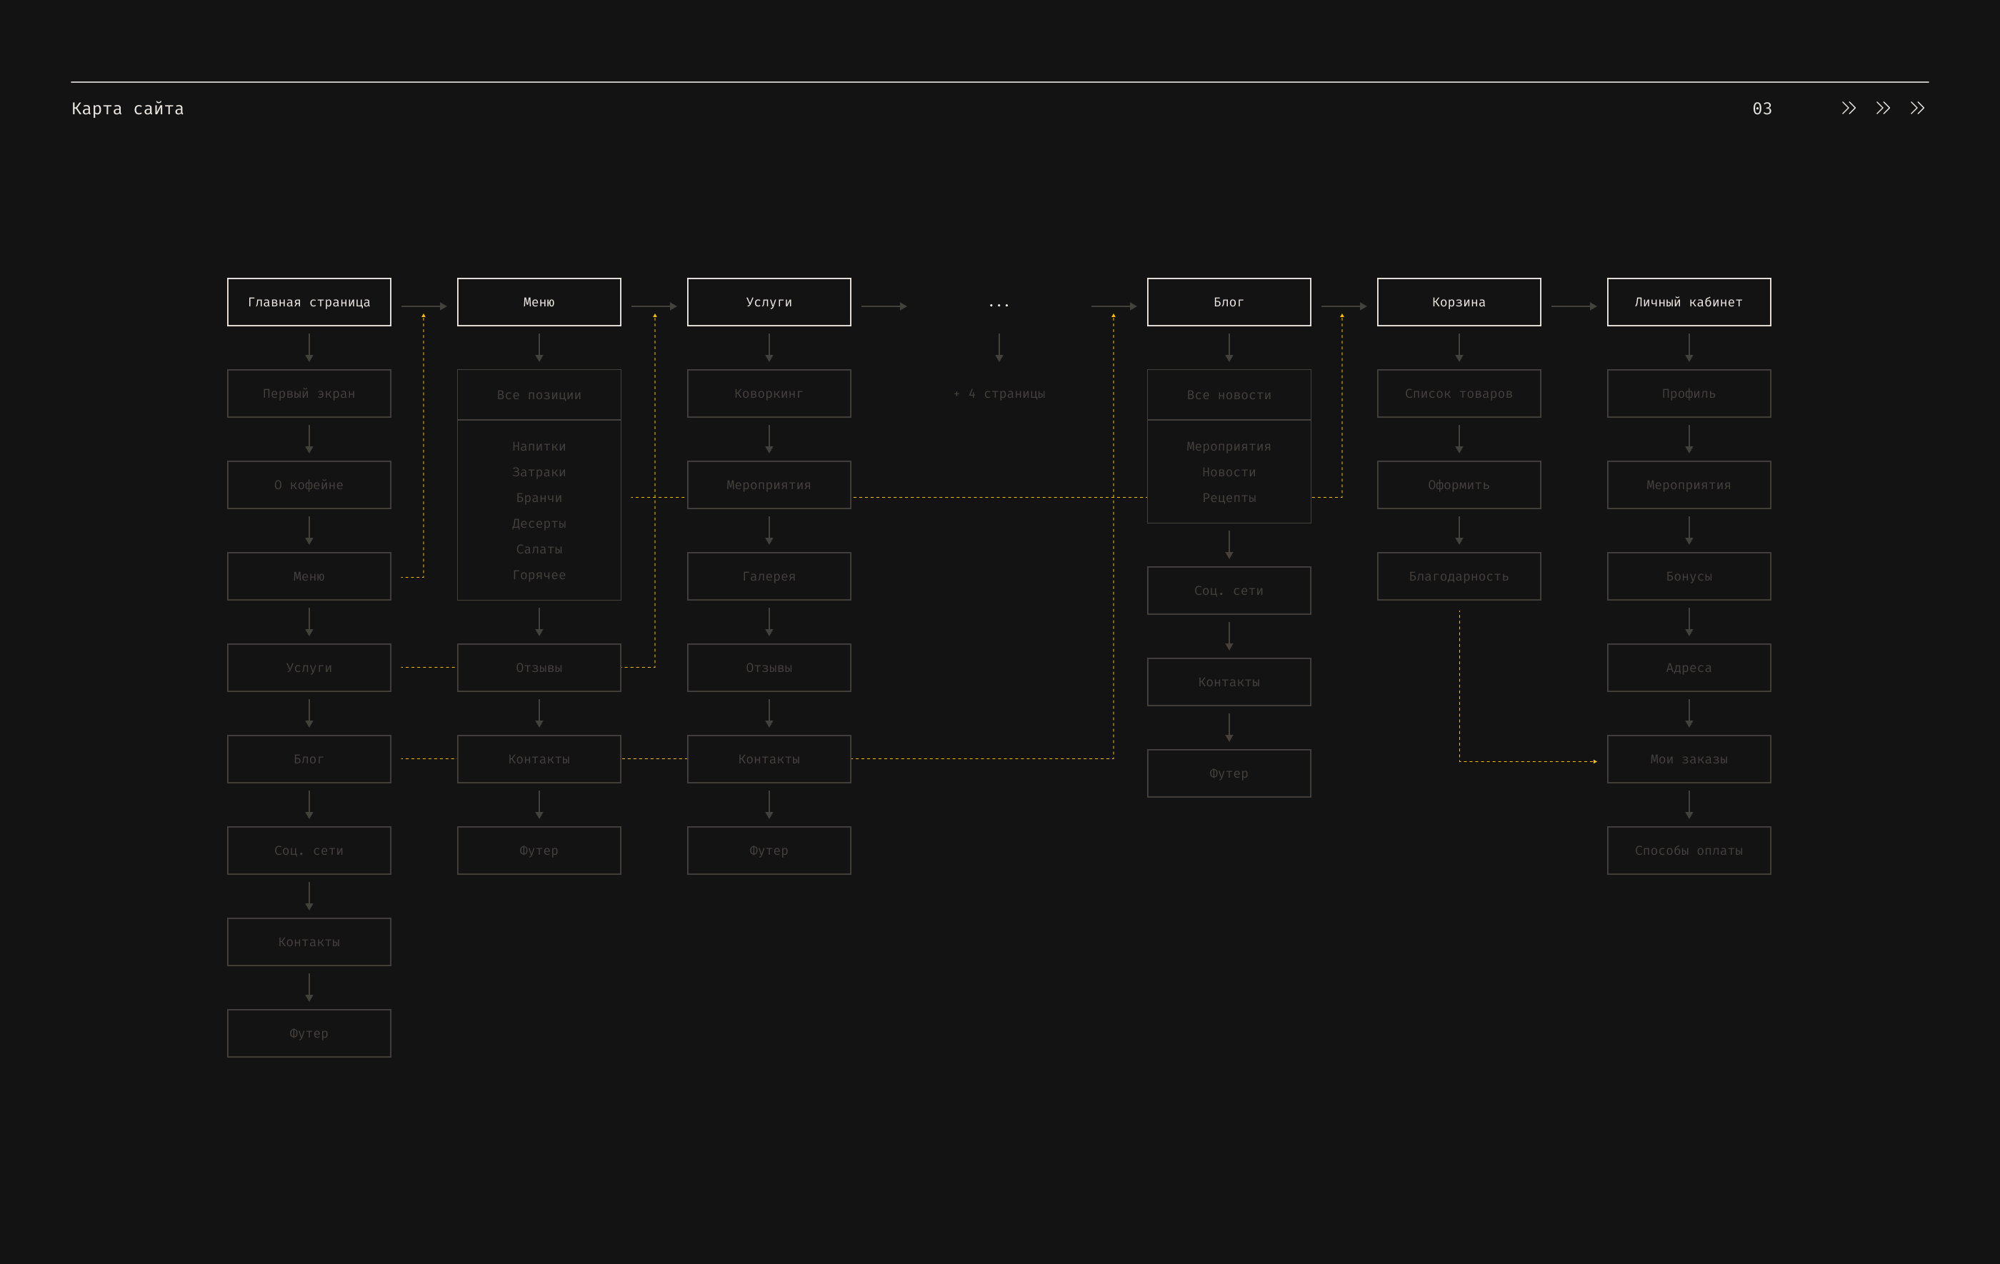Open the Корзина top-level node
The height and width of the screenshot is (1264, 2000).
[x=1459, y=302]
